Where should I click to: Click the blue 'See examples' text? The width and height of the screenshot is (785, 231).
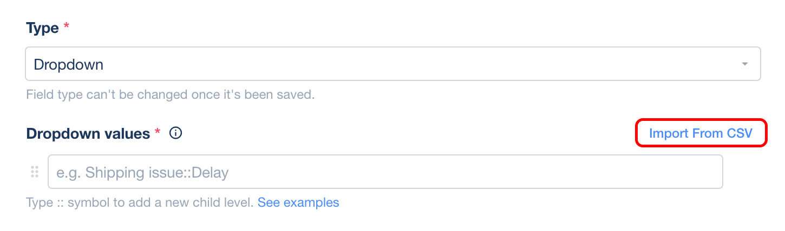tap(298, 203)
